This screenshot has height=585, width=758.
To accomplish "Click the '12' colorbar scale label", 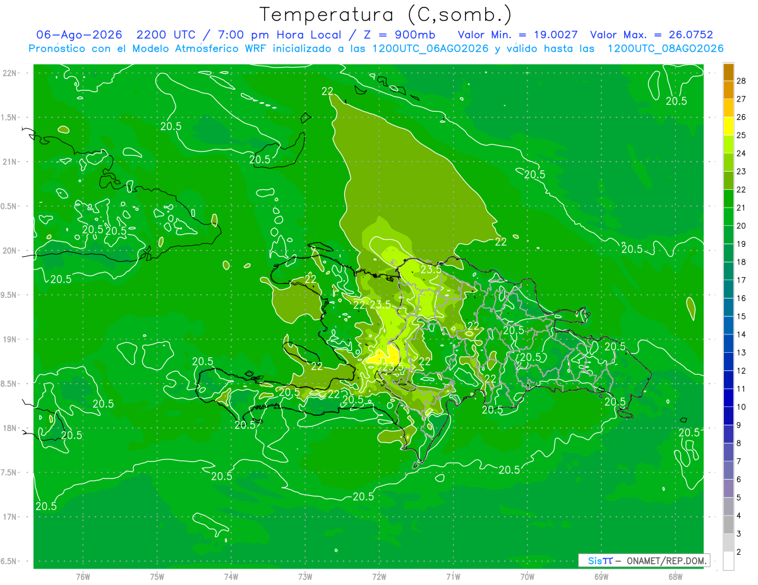I will coord(742,371).
